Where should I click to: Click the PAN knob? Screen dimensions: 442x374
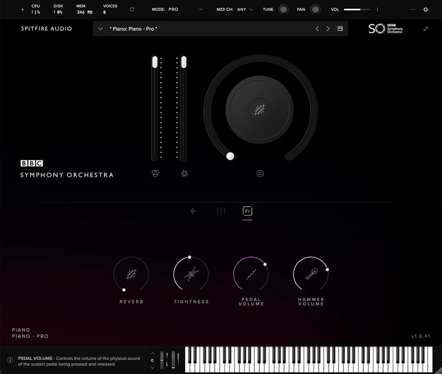pos(315,9)
